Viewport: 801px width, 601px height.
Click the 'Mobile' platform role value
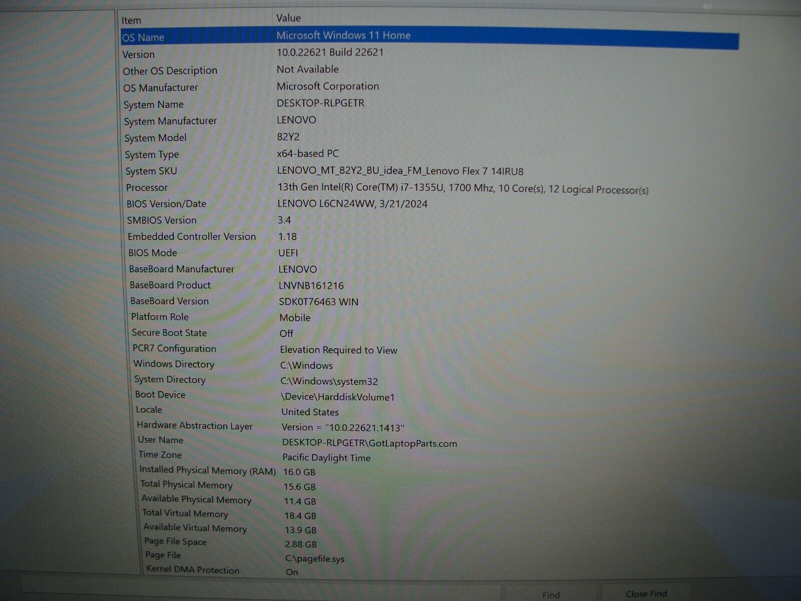295,318
